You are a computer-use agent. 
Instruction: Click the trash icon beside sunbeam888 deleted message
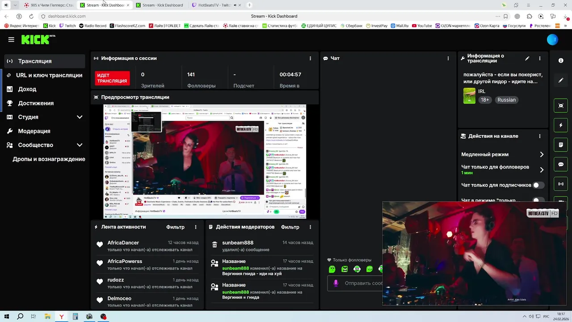(x=214, y=245)
